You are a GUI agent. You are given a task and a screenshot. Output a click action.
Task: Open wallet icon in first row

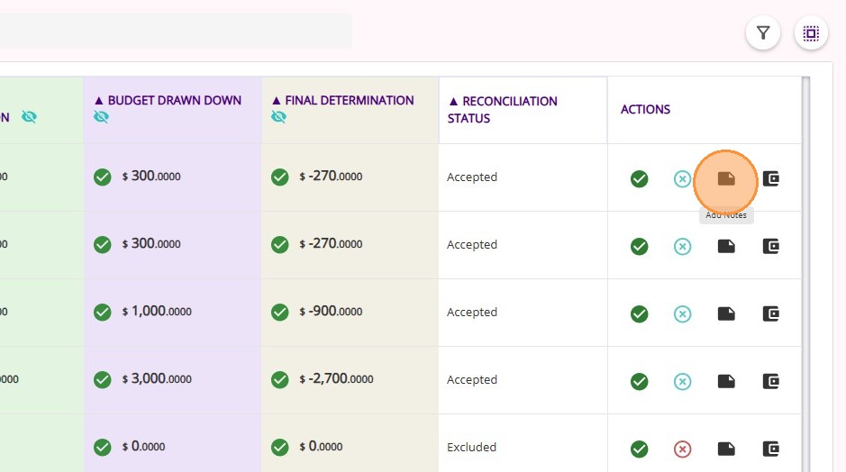tap(770, 178)
